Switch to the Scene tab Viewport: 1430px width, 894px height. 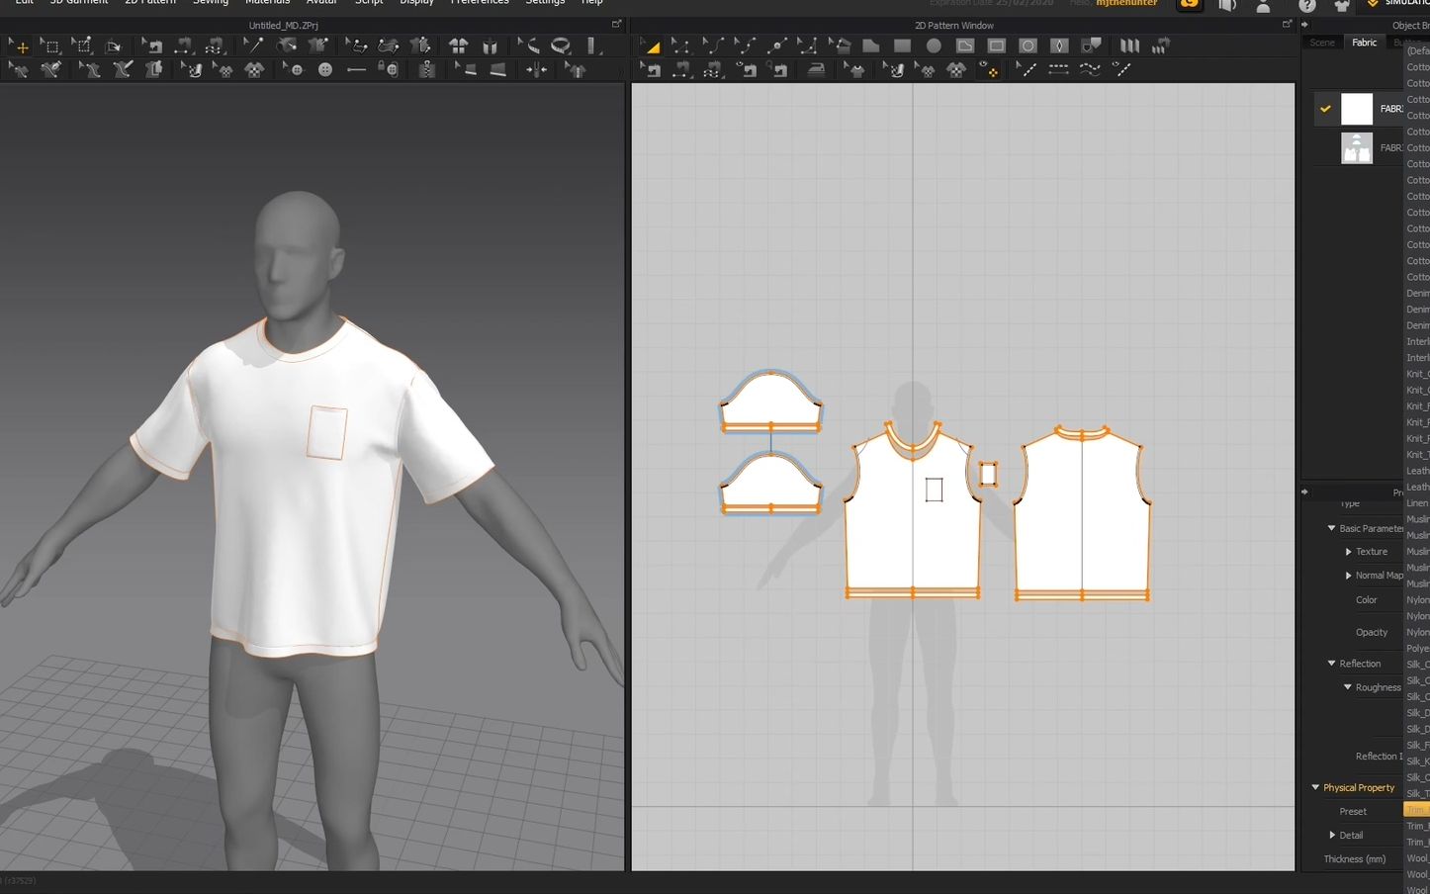(x=1321, y=43)
